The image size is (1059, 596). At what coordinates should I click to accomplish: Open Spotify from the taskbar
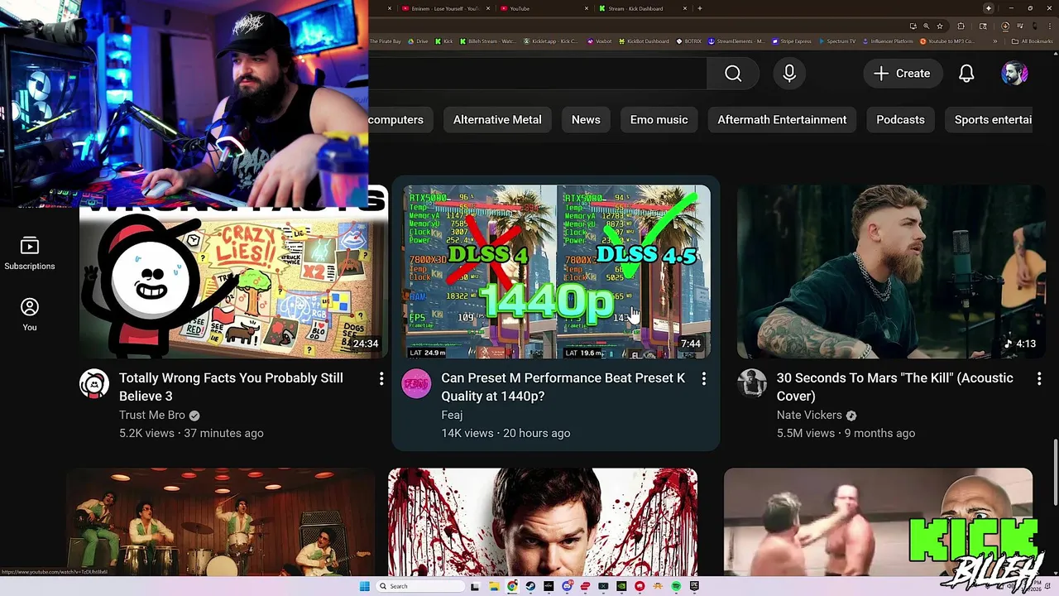tap(676, 586)
